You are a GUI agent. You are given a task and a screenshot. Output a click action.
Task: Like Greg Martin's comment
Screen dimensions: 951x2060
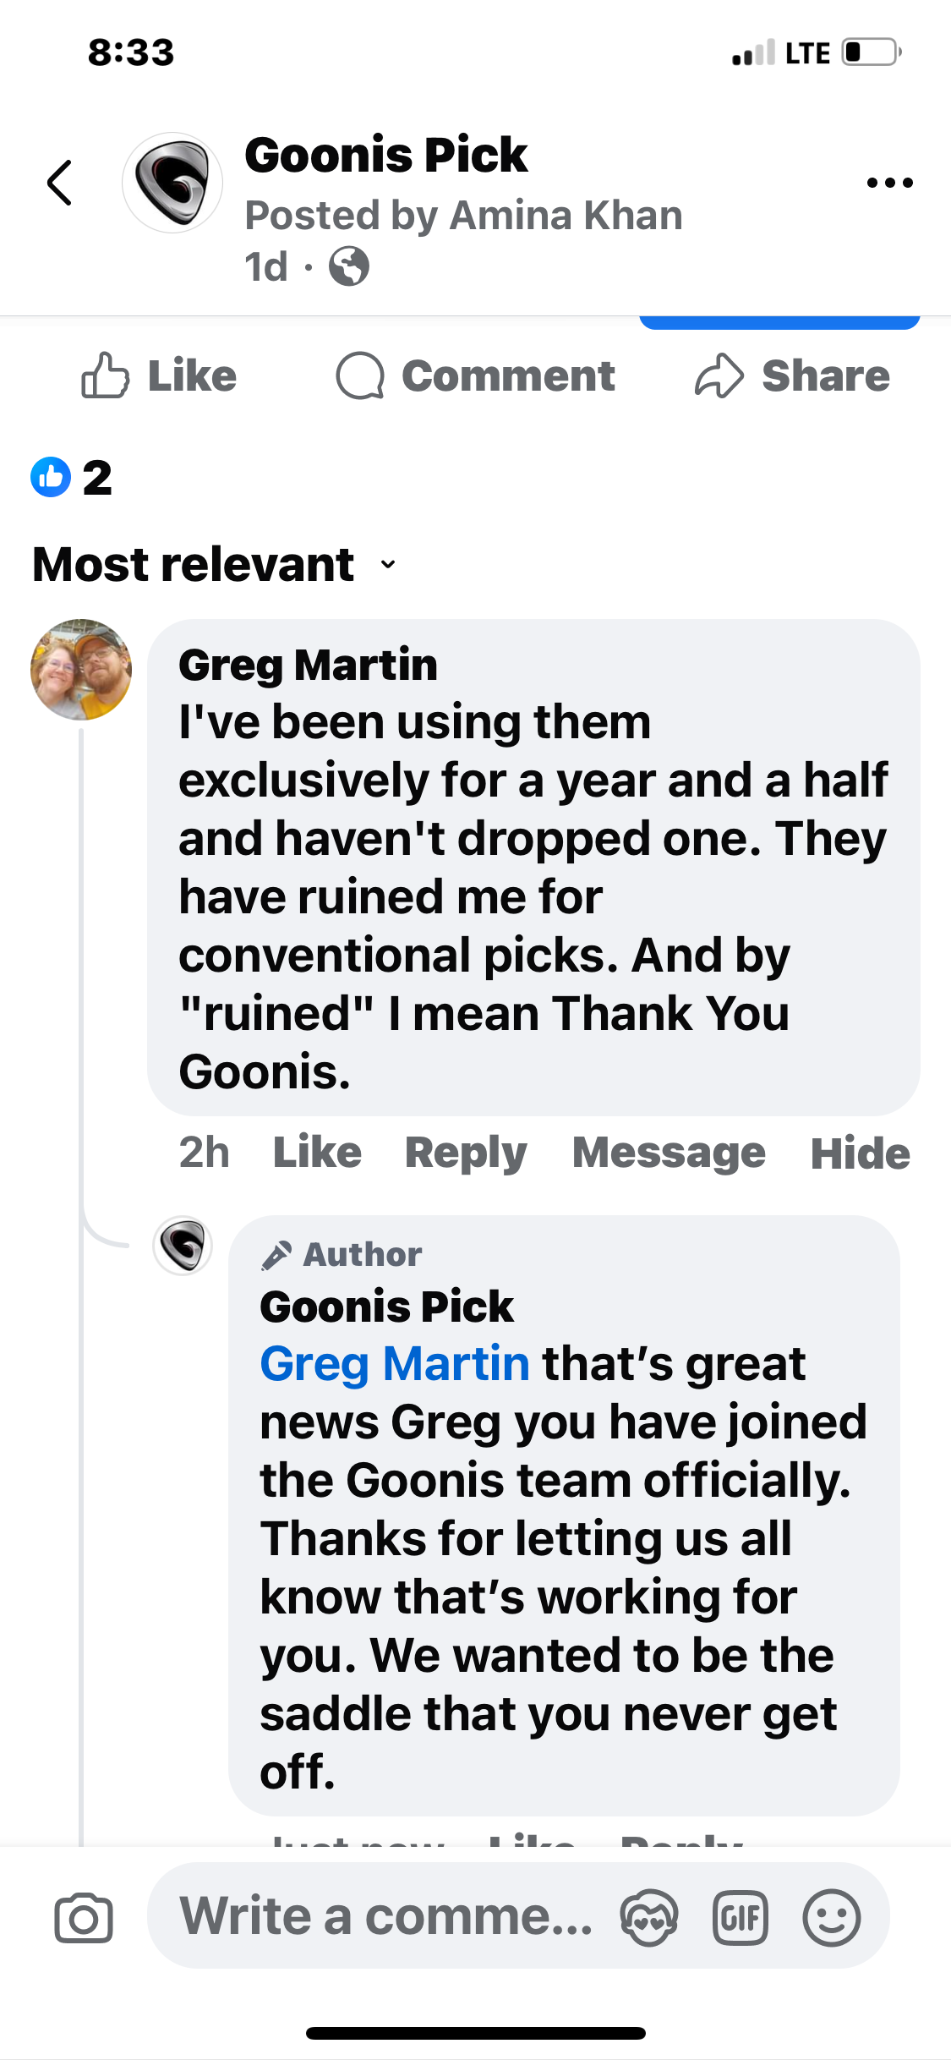point(317,1152)
